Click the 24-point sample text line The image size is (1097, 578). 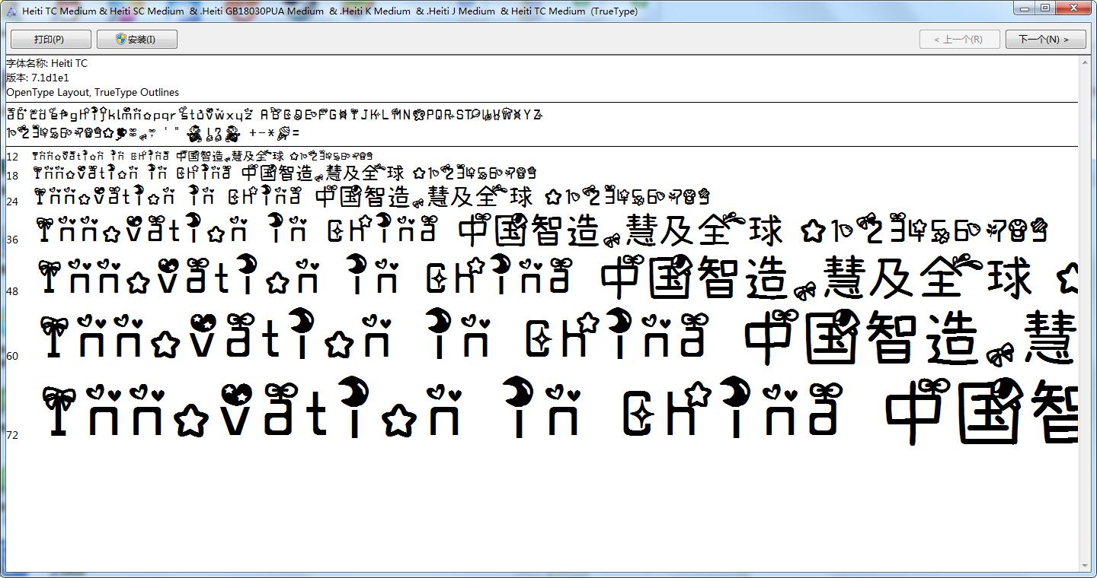coord(373,196)
